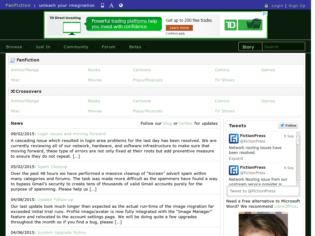Click the Fanfiction scroll icon
This screenshot has width=315, height=236.
(x=13, y=60)
